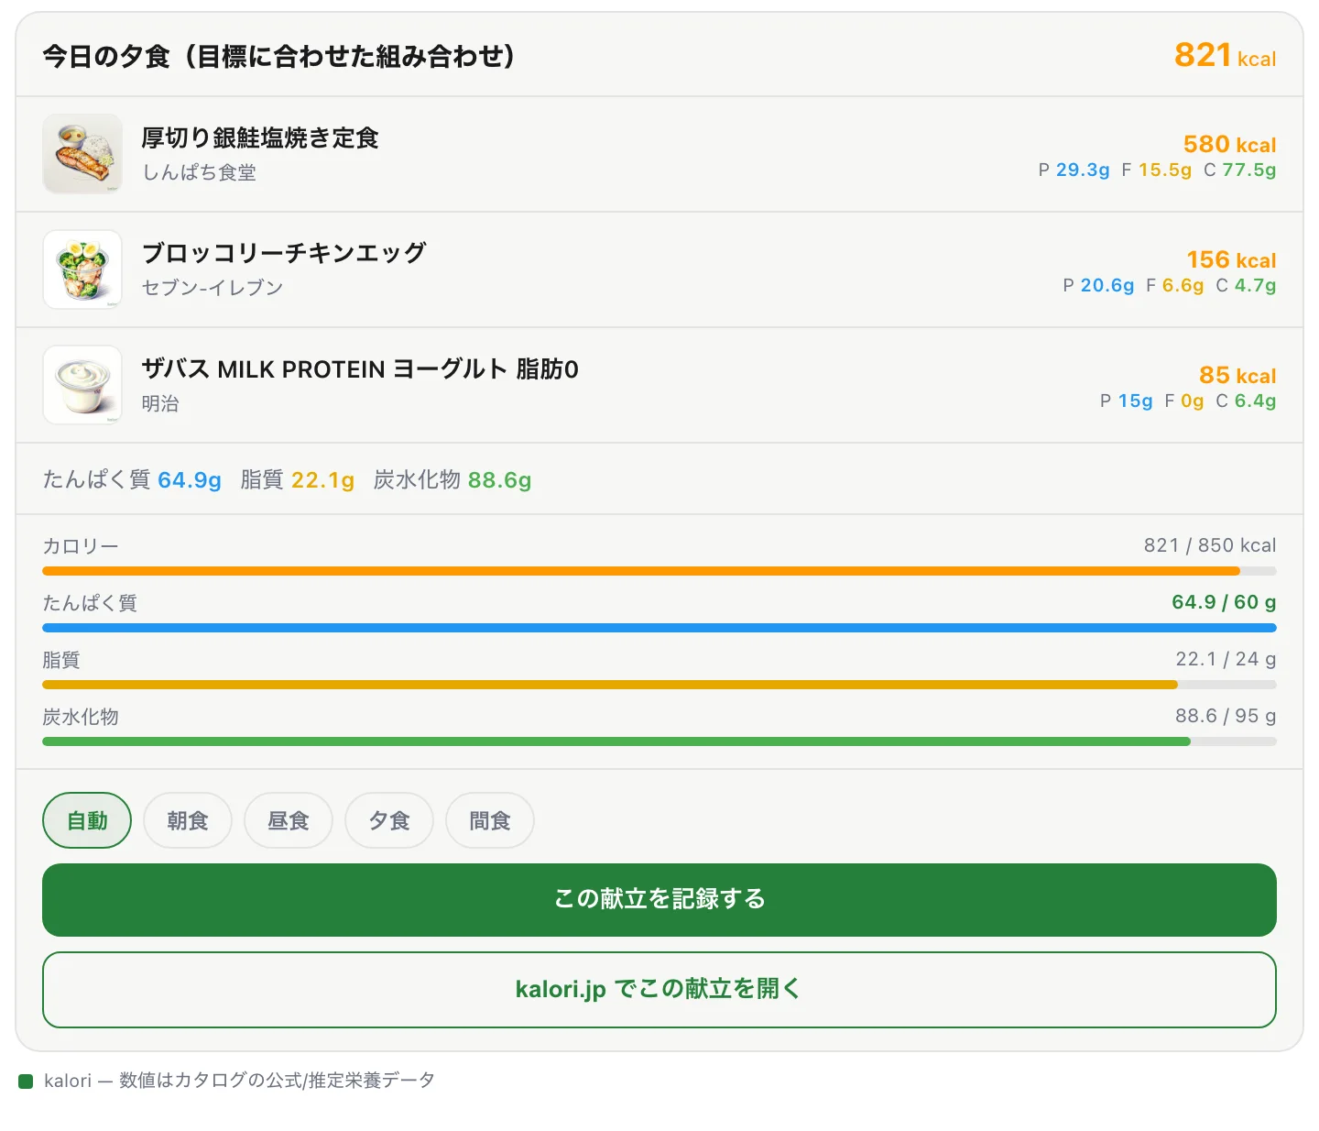Click the 明治 brand label
Screen dimensions: 1319x1131
pyautogui.click(x=160, y=403)
